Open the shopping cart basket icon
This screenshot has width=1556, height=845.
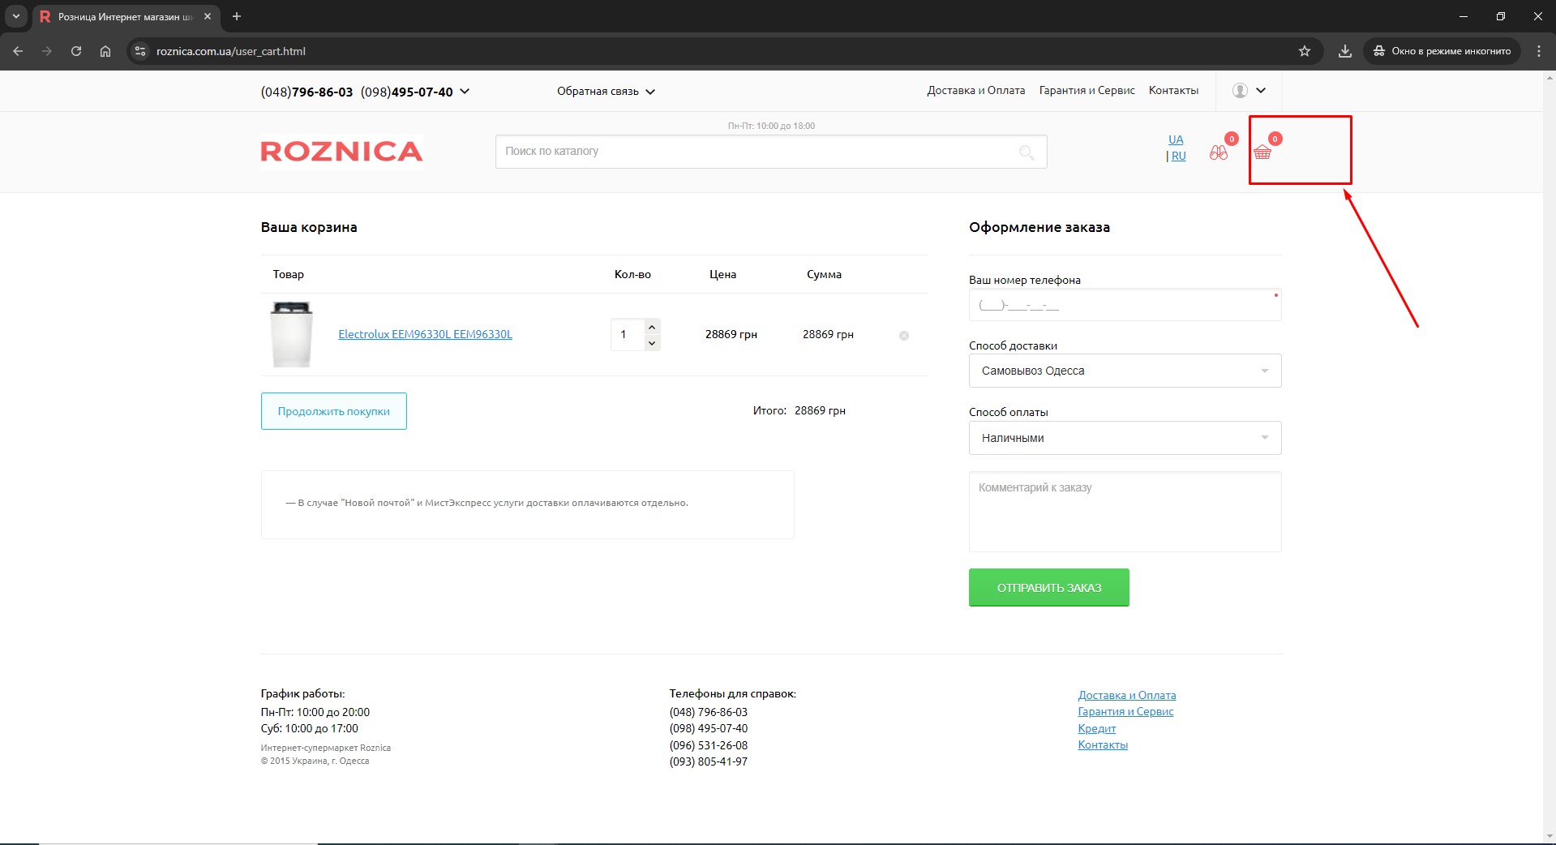(x=1262, y=152)
